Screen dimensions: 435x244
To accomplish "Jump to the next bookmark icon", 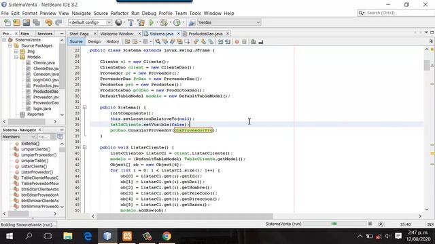I will click(x=203, y=42).
